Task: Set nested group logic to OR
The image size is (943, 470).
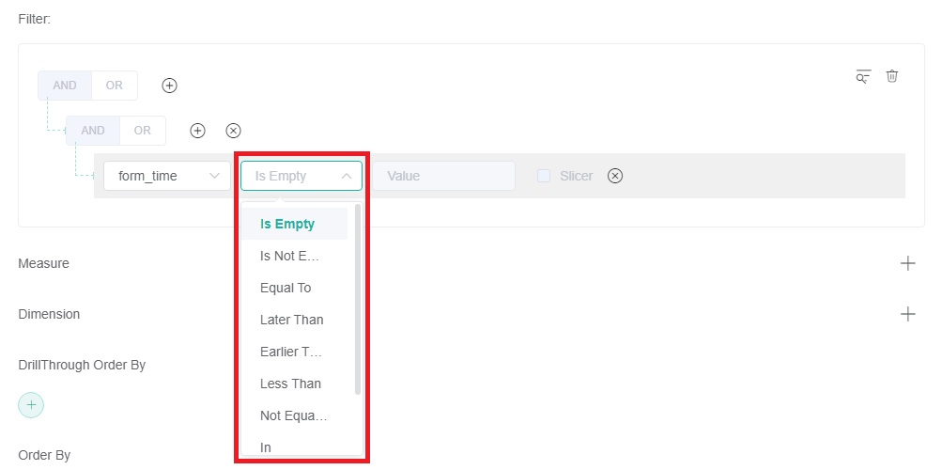Action: 142,131
